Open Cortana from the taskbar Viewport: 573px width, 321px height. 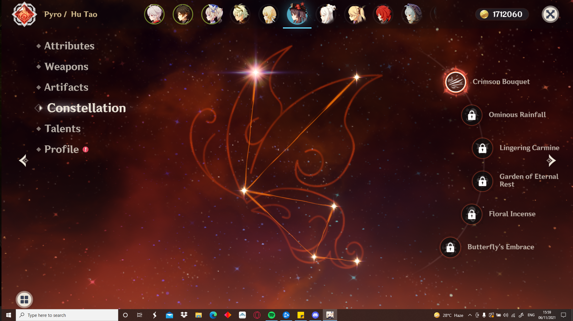pos(125,315)
